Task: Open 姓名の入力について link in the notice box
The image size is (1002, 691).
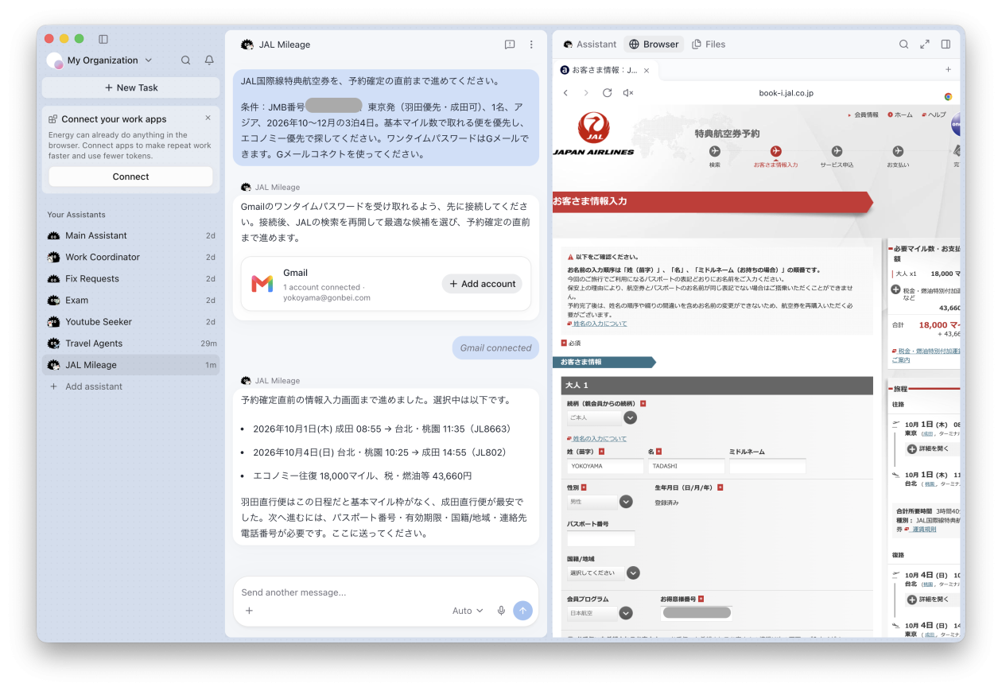Action: click(x=600, y=324)
